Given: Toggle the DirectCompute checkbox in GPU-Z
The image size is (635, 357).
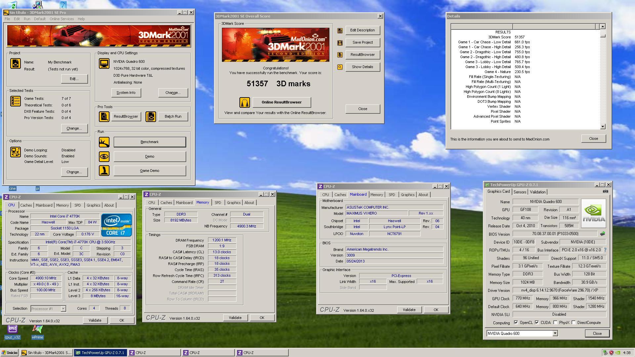Looking at the screenshot, I should (573, 323).
